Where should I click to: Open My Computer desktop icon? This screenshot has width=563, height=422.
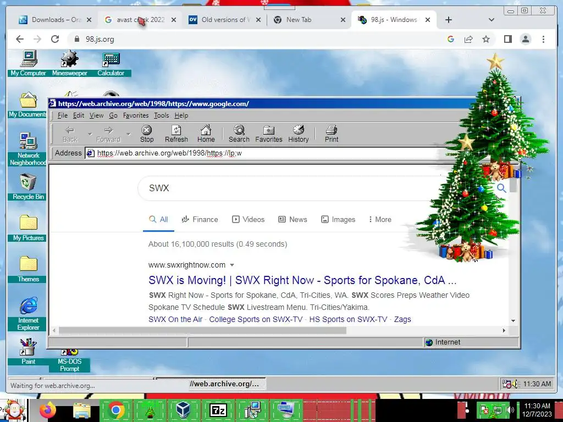click(29, 63)
